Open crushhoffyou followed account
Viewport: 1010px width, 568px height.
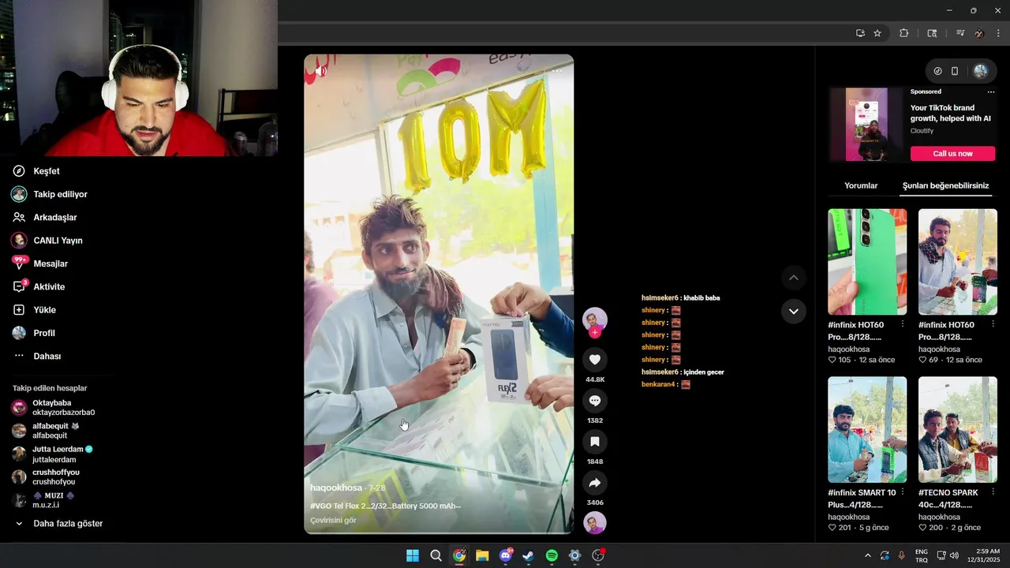pyautogui.click(x=46, y=476)
